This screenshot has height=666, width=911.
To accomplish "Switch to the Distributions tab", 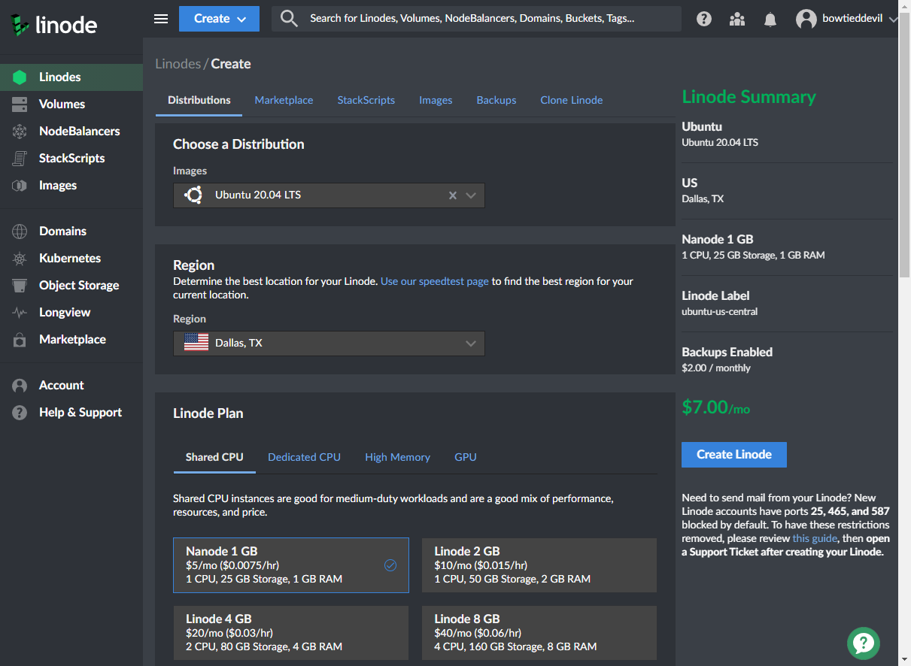I will coord(199,100).
